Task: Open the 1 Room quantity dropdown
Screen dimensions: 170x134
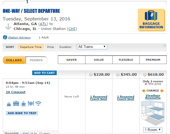Action: pos(153,130)
